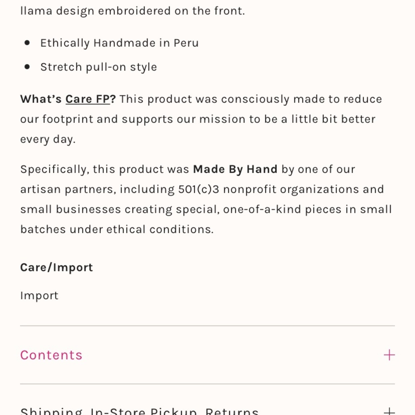The height and width of the screenshot is (415, 415).
Task: Click the Import text under Care/Import
Action: (39, 295)
